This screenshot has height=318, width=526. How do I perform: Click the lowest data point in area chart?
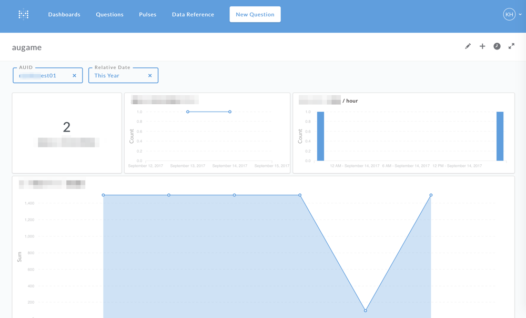point(366,311)
